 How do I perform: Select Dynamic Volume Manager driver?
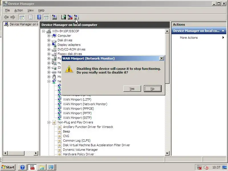(80, 150)
